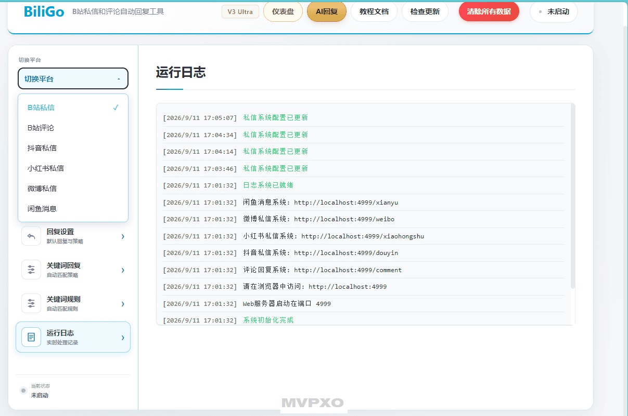The image size is (628, 416).
Task: Expand the 关键词规则 chevron
Action: pos(123,304)
